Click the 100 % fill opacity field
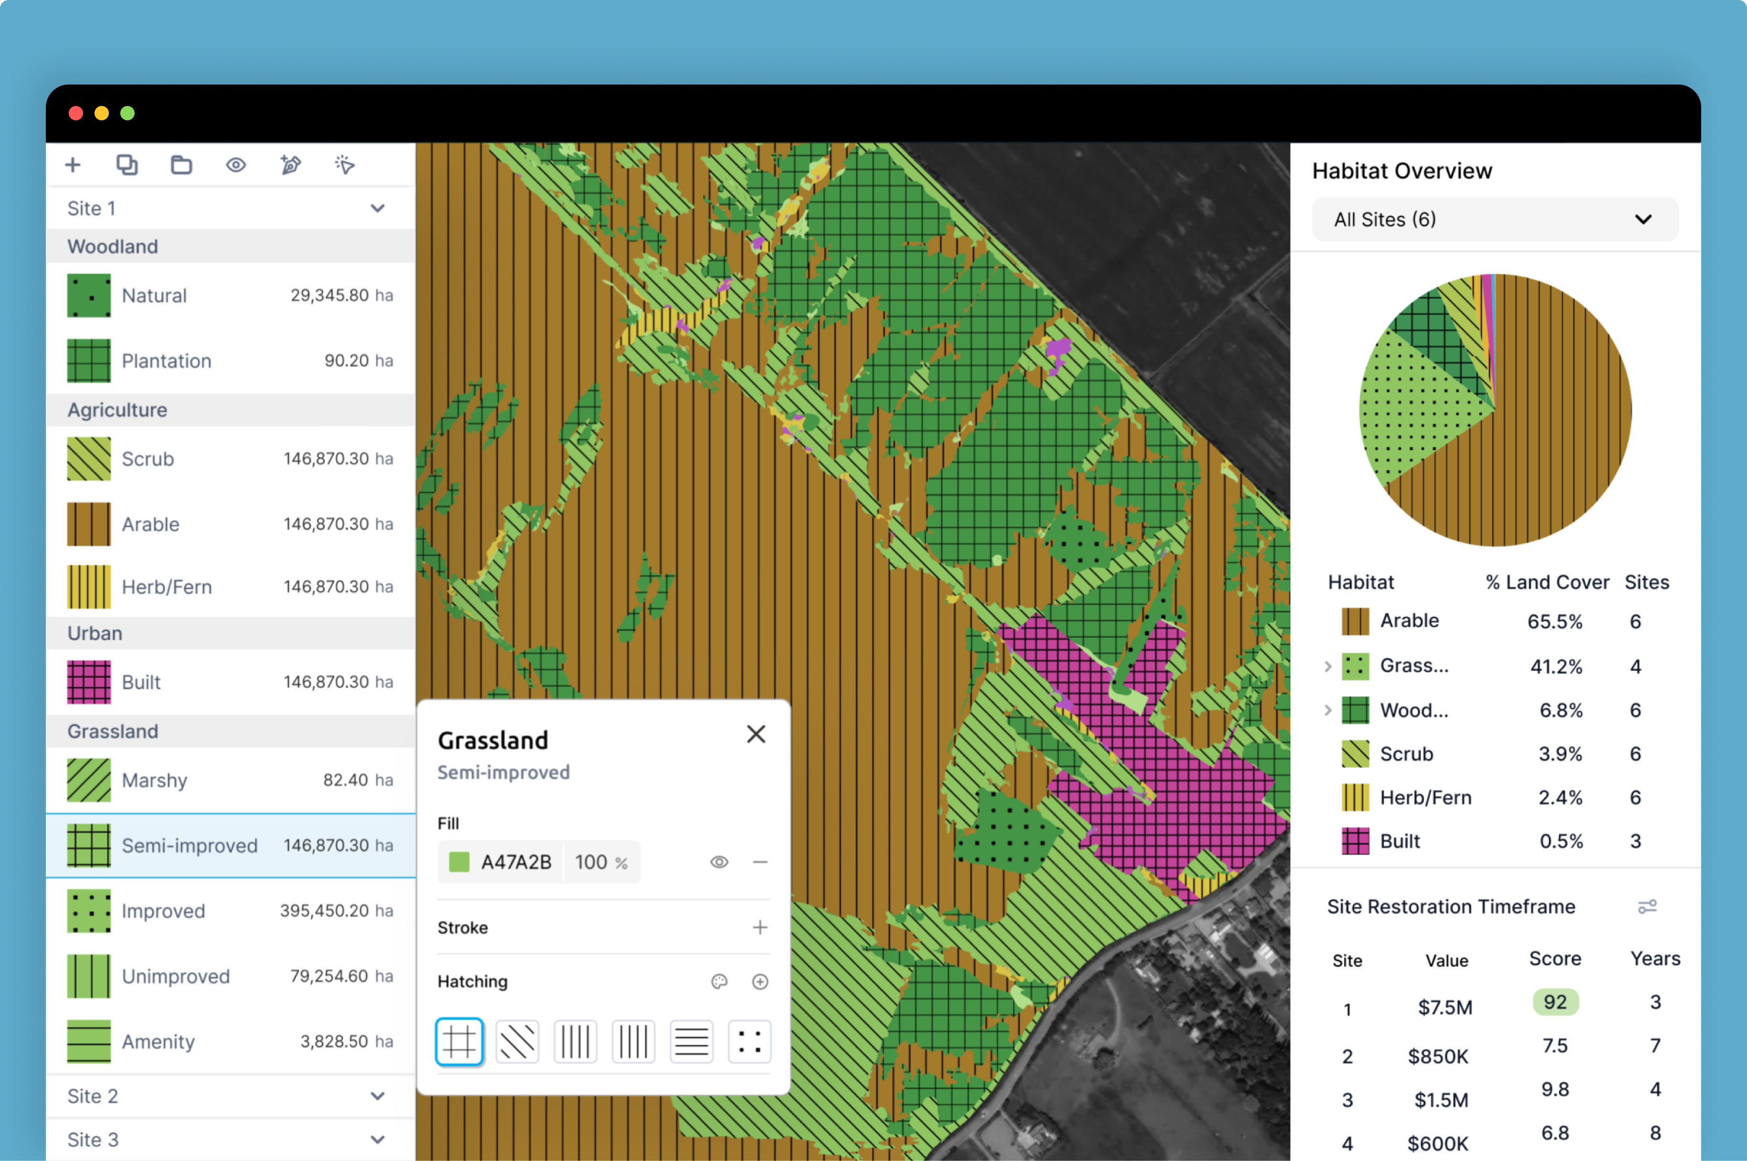 [601, 862]
